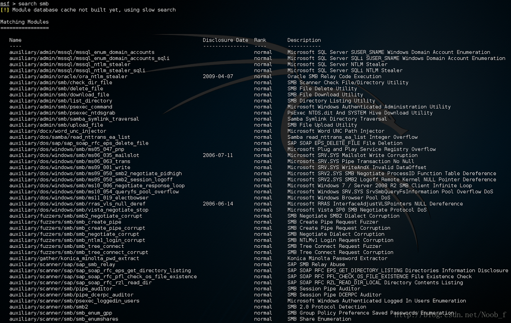The image size is (511, 323).
Task: Select auxiliary/scanner/smb/smb_enumshares module name
Action: pos(64,319)
